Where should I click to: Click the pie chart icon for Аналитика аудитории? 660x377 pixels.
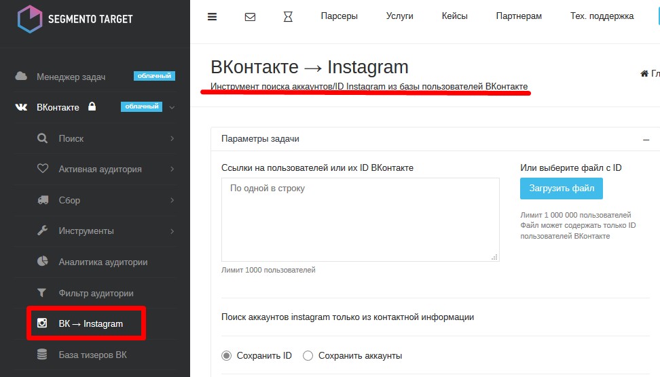pyautogui.click(x=43, y=261)
